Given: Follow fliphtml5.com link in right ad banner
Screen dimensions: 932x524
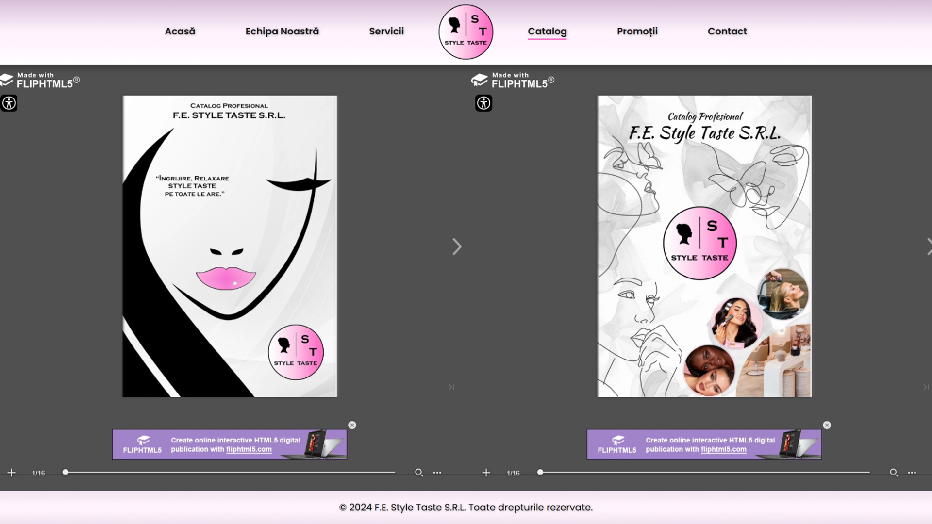Looking at the screenshot, I should [x=724, y=449].
